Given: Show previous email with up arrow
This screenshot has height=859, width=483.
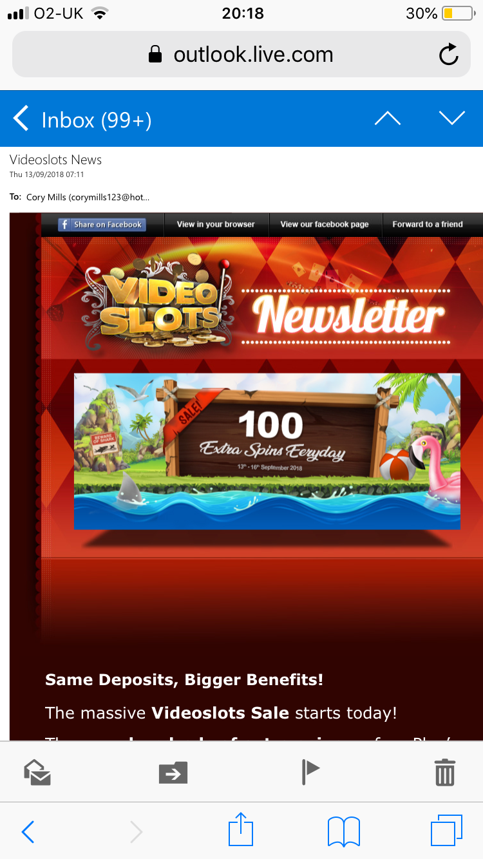Looking at the screenshot, I should [x=387, y=118].
